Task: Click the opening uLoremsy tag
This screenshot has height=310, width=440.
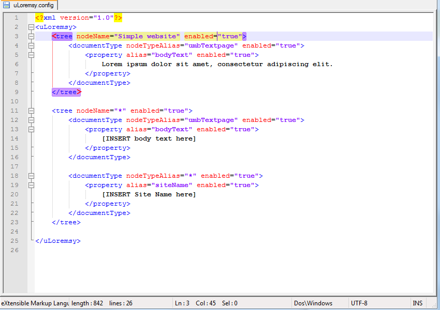Action: tap(56, 27)
